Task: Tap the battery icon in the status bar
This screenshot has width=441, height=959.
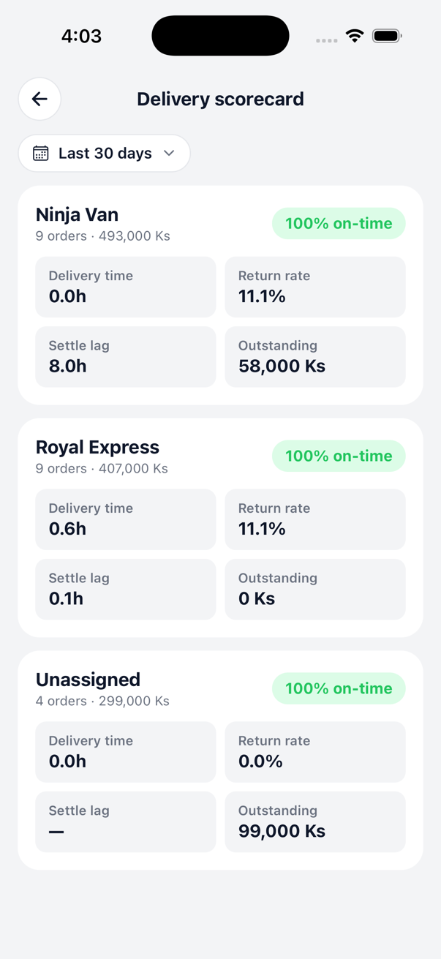Action: (387, 34)
